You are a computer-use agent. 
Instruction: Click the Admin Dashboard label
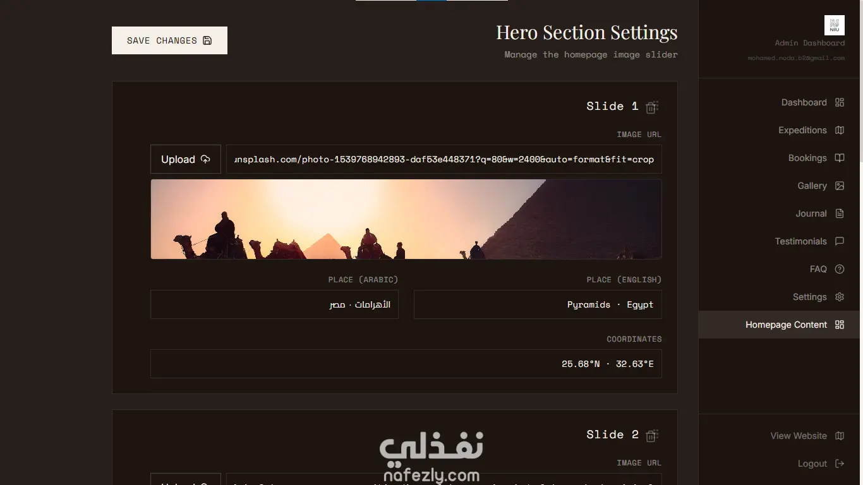pyautogui.click(x=810, y=43)
